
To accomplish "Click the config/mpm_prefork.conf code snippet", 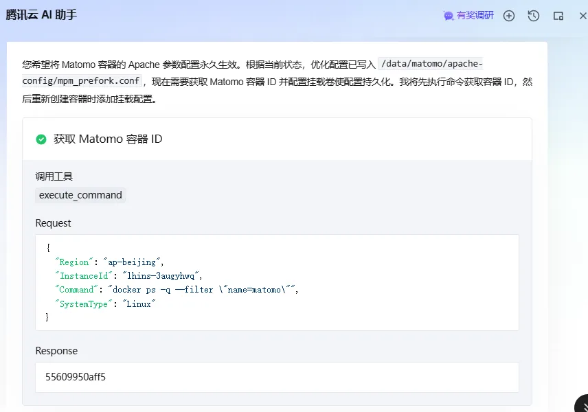I will (81, 81).
